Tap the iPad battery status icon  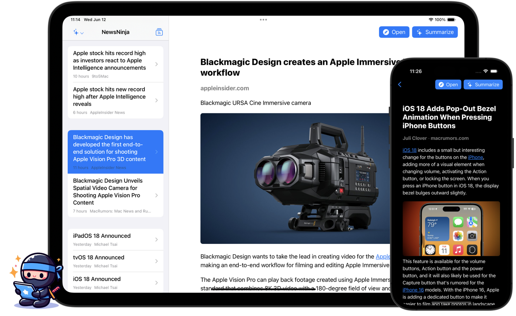(451, 20)
